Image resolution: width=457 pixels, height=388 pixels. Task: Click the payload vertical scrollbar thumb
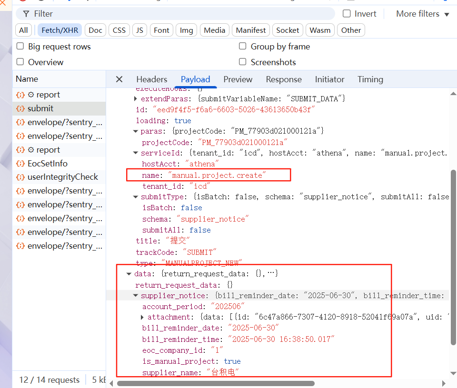(453, 258)
